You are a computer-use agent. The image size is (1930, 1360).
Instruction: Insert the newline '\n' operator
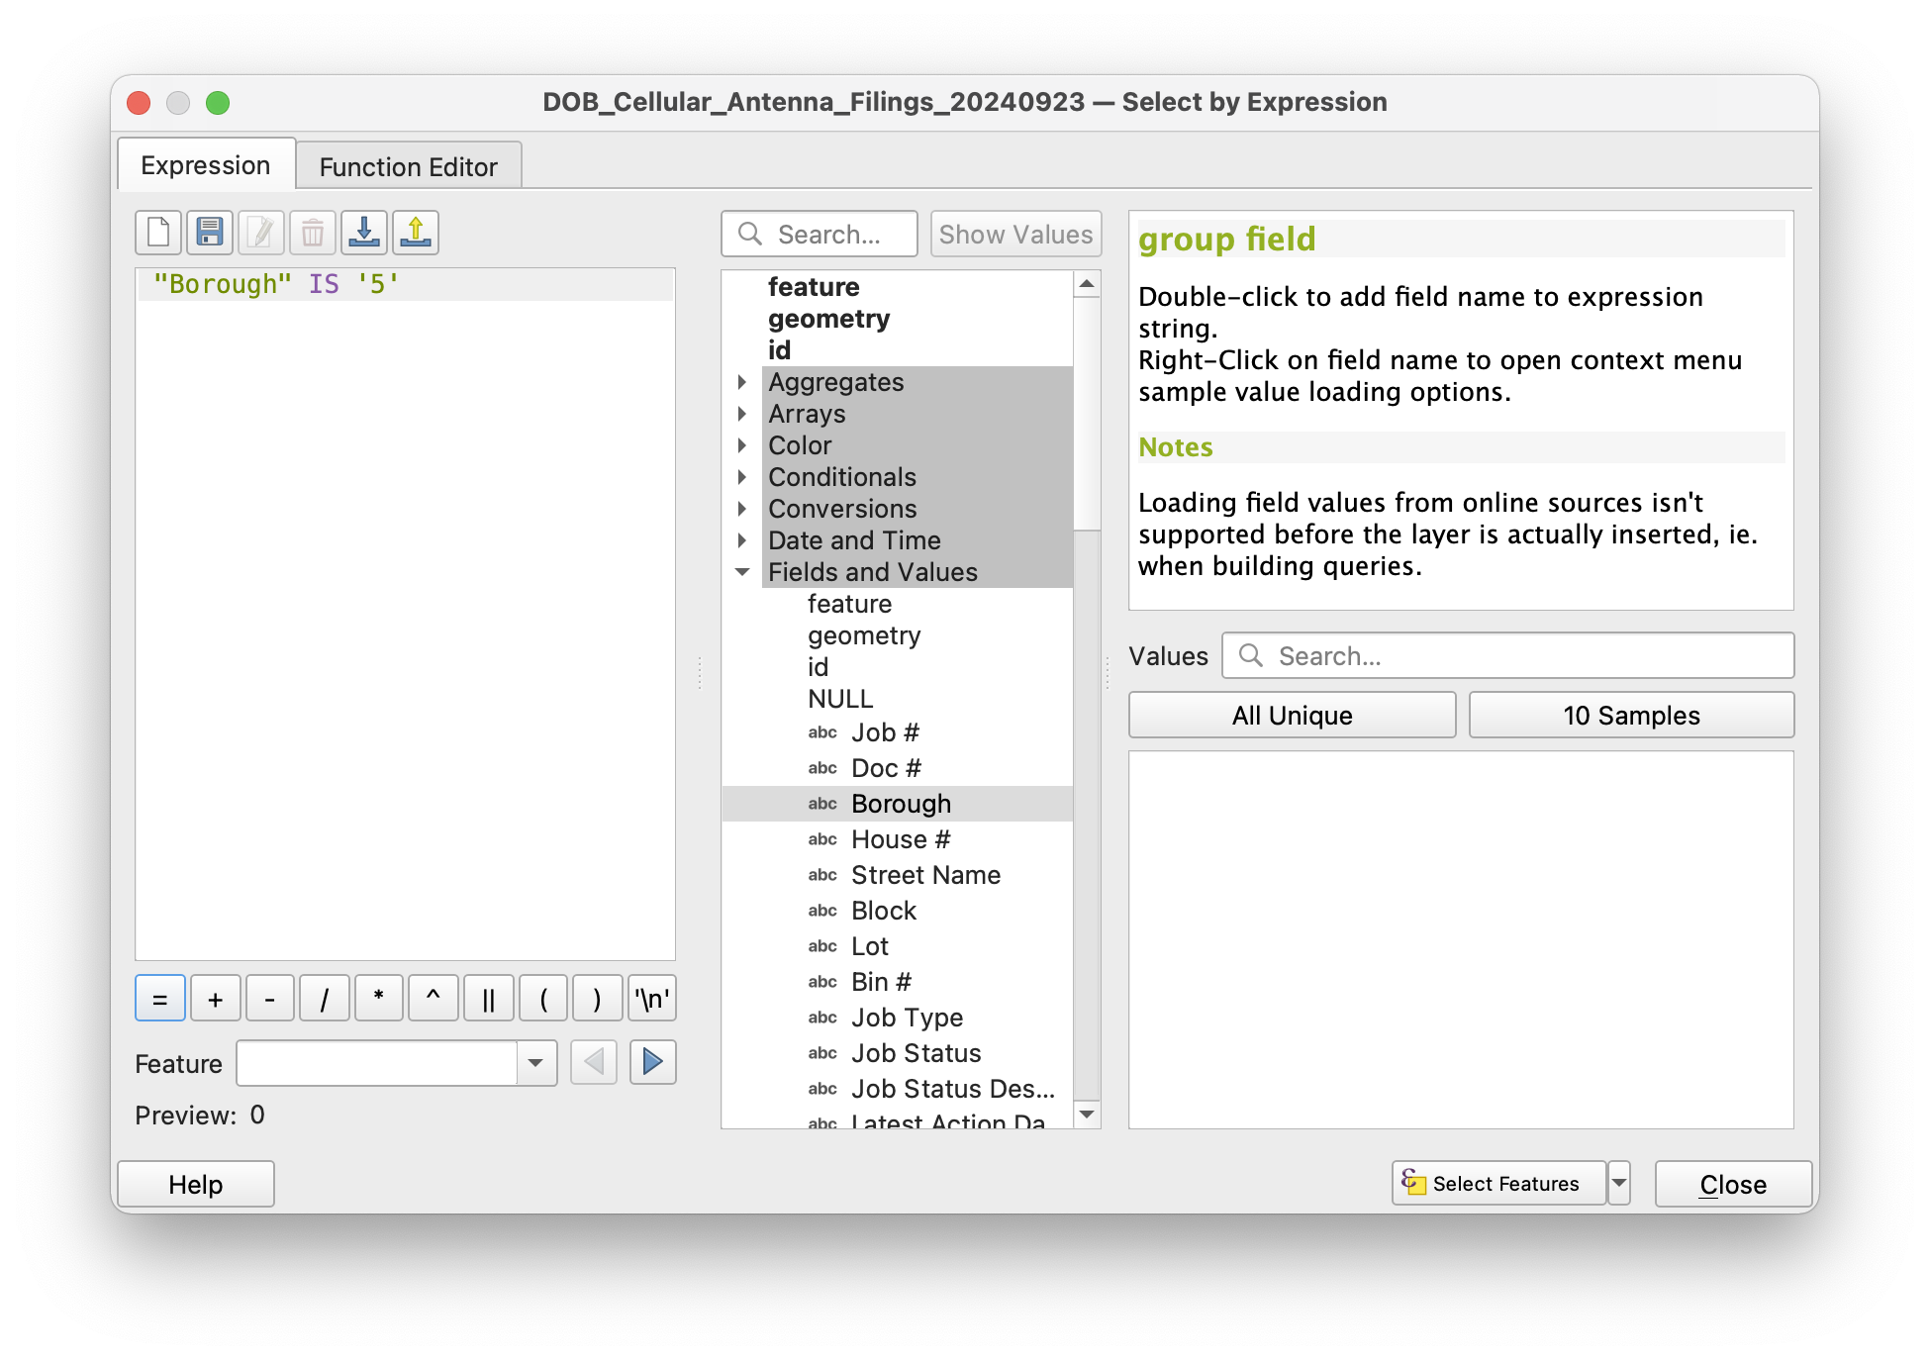652,999
